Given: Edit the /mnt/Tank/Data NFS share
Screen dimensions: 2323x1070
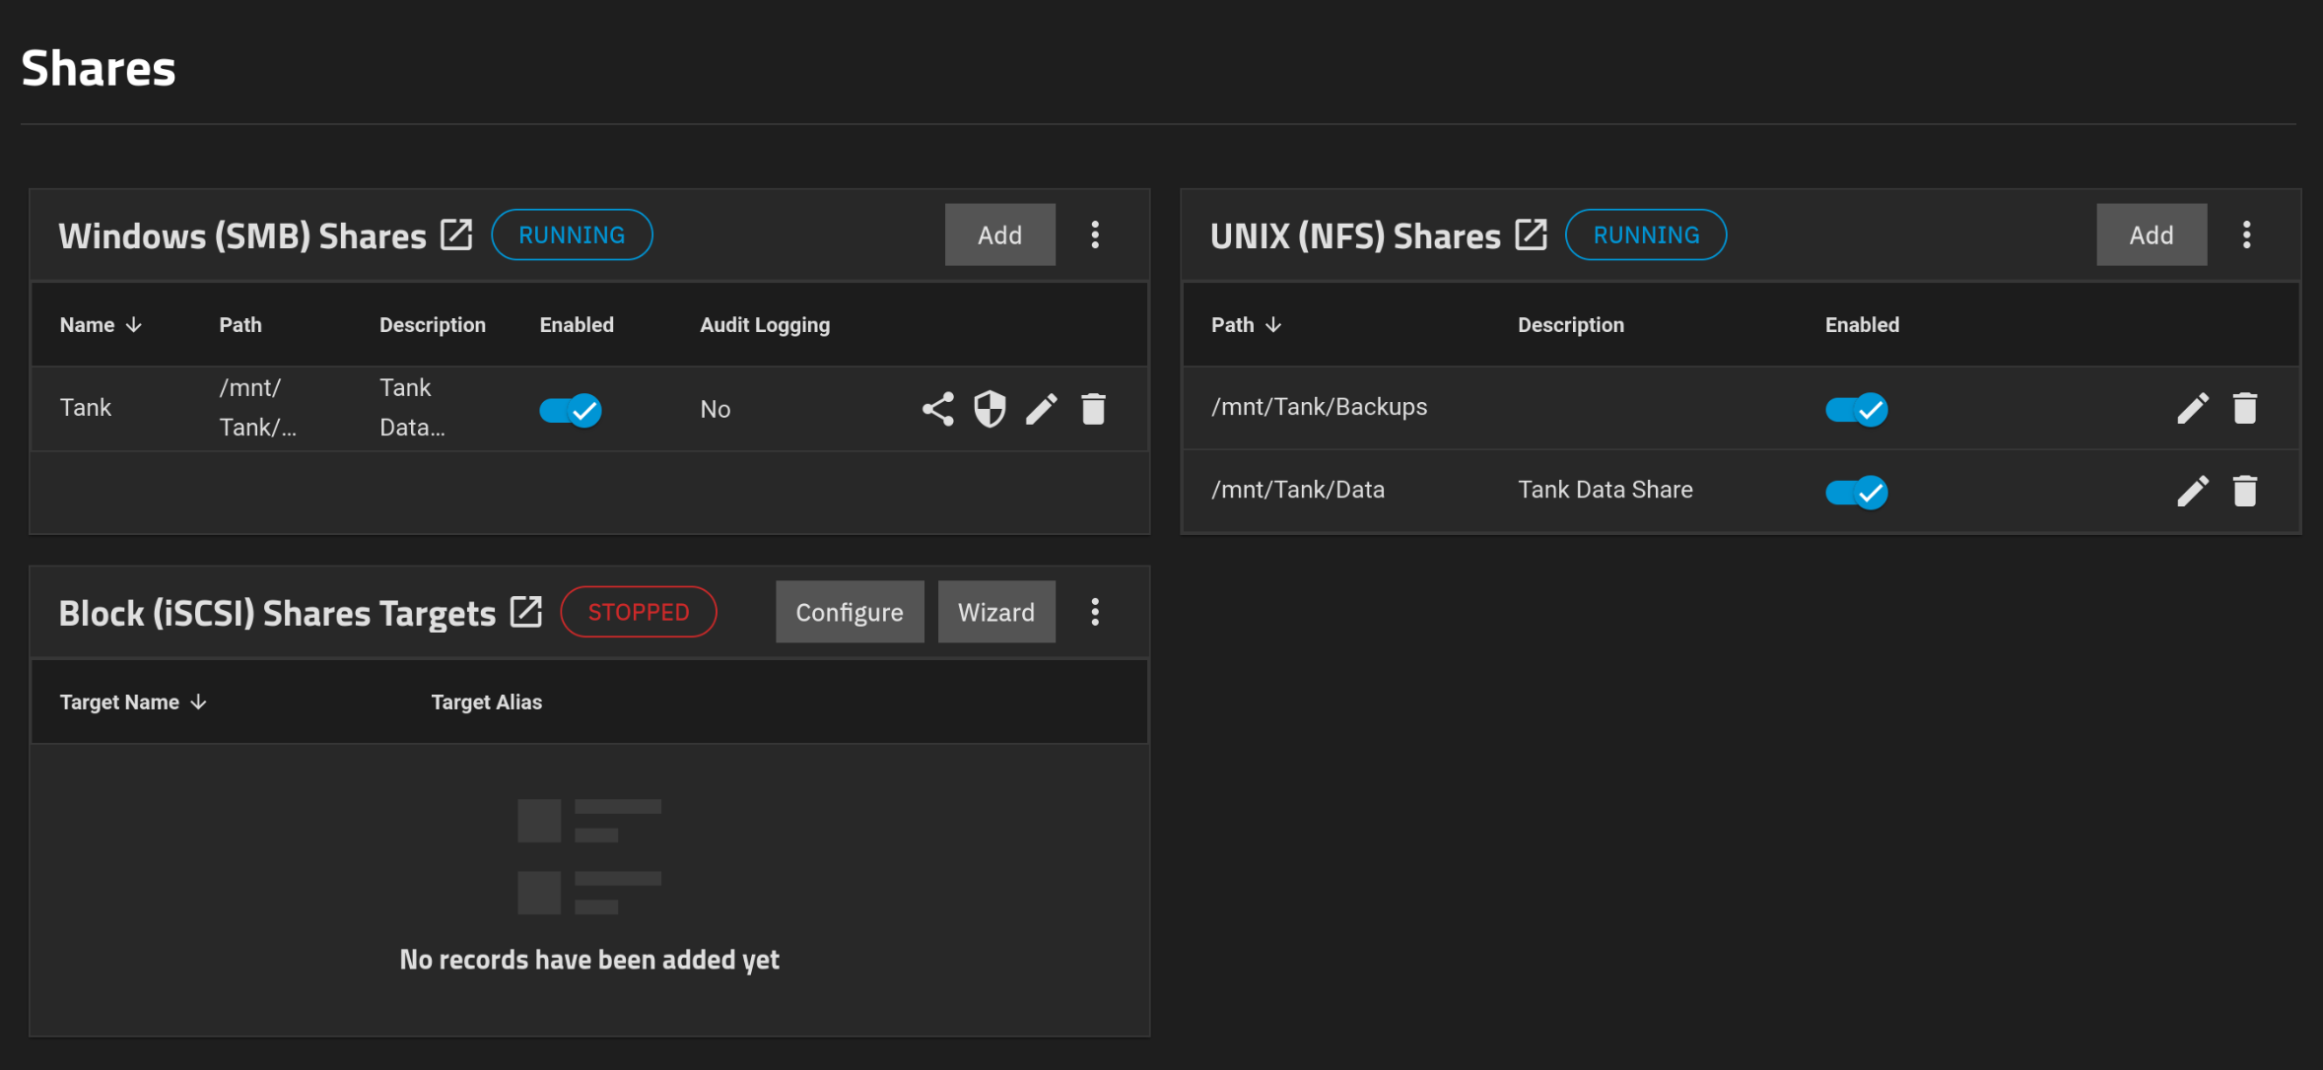Looking at the screenshot, I should (x=2193, y=491).
